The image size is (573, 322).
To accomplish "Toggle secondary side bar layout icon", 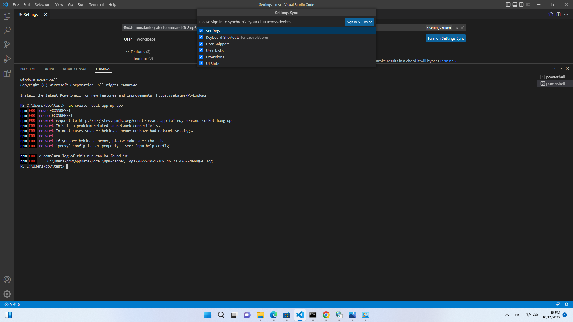I will point(521,4).
